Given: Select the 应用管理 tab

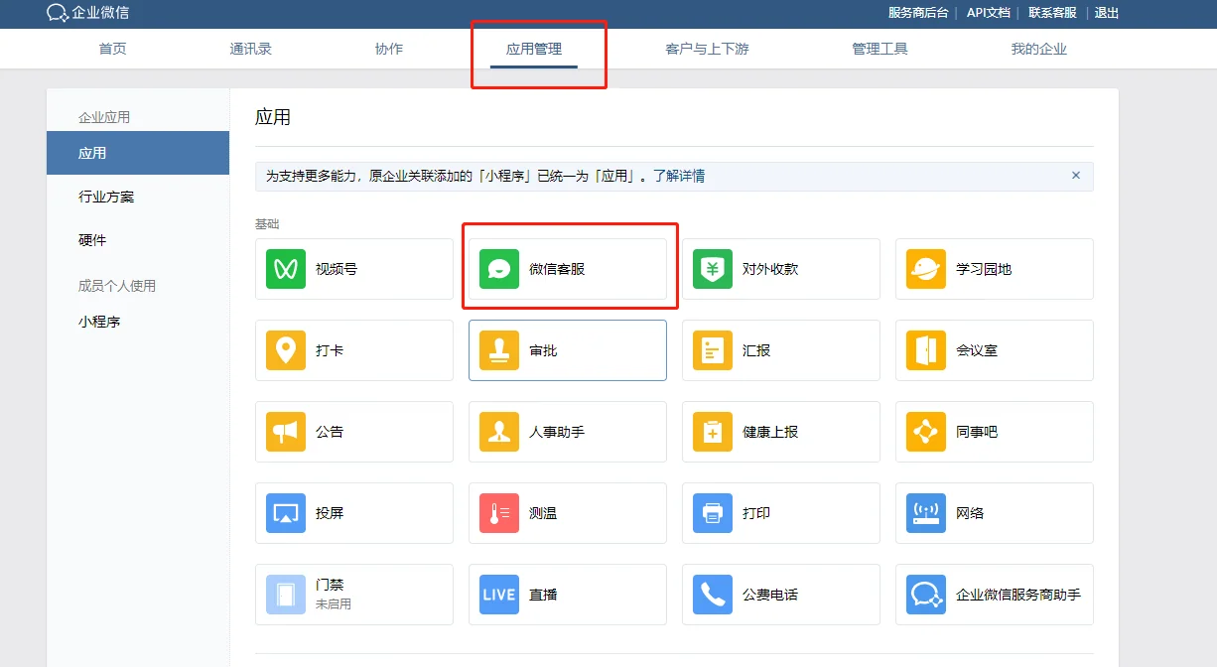Looking at the screenshot, I should tap(534, 49).
